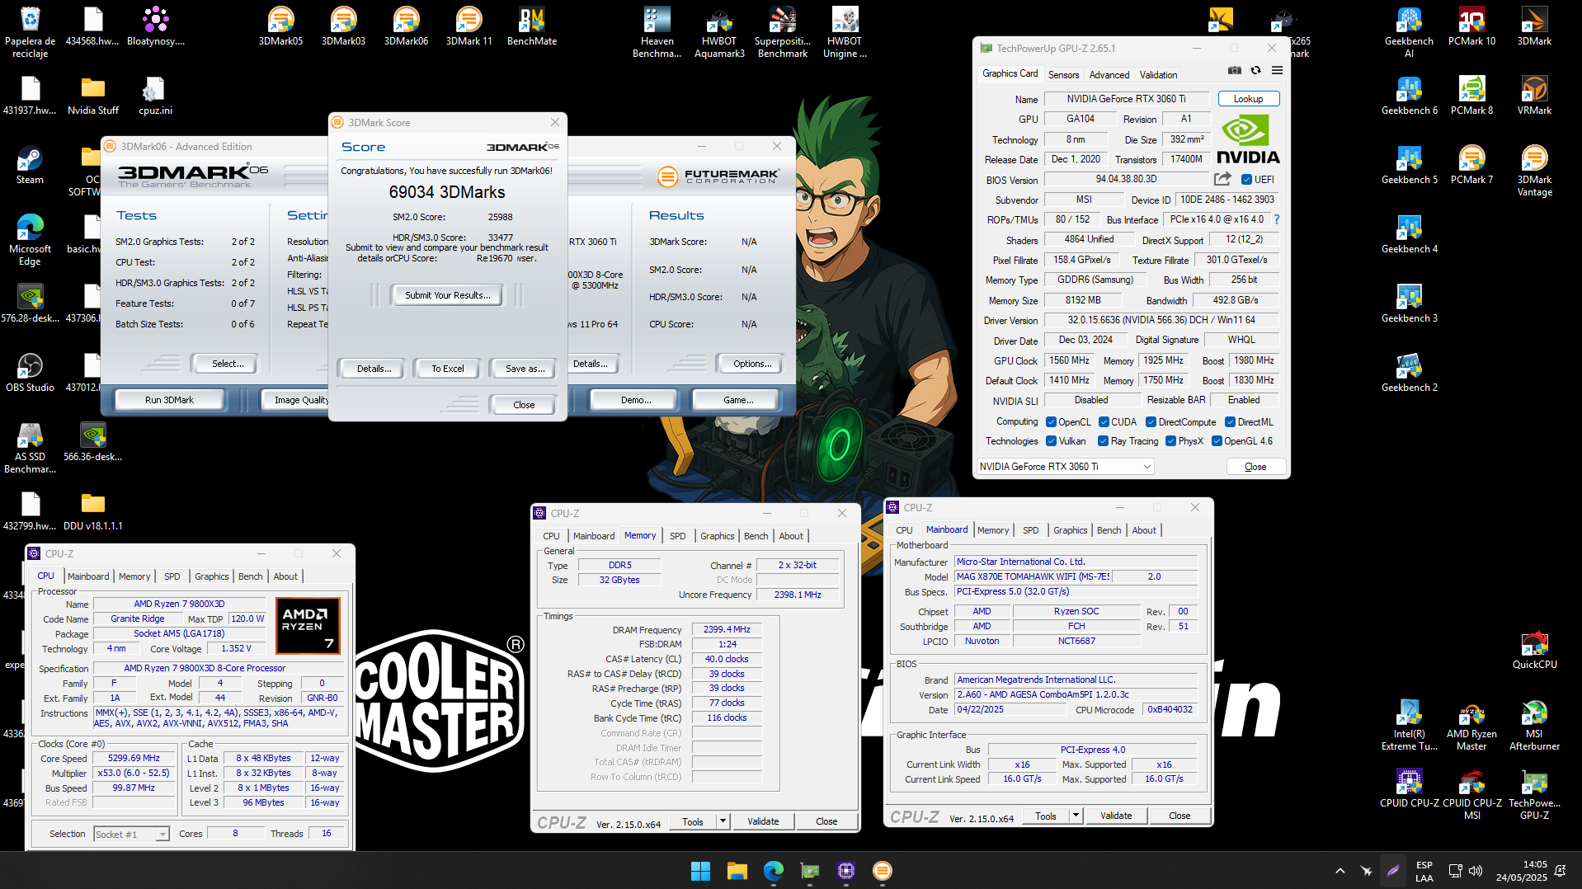Viewport: 1582px width, 889px height.
Task: Click the To Excel button in 3DMark Score
Action: coord(447,369)
